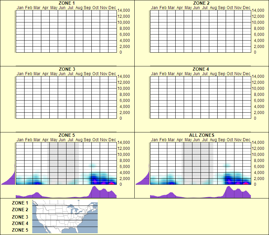Click the 14,000 axis value on ZONE 2
The image size is (269, 235).
[259, 10]
